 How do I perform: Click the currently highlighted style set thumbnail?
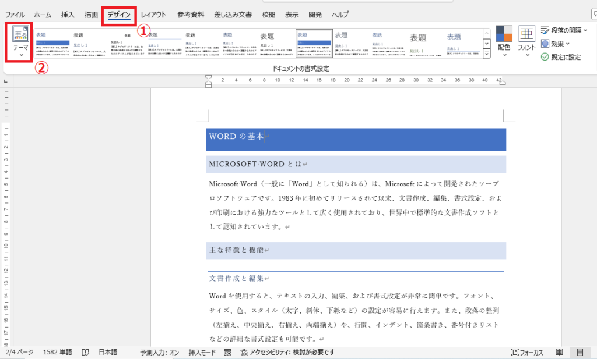coord(314,44)
